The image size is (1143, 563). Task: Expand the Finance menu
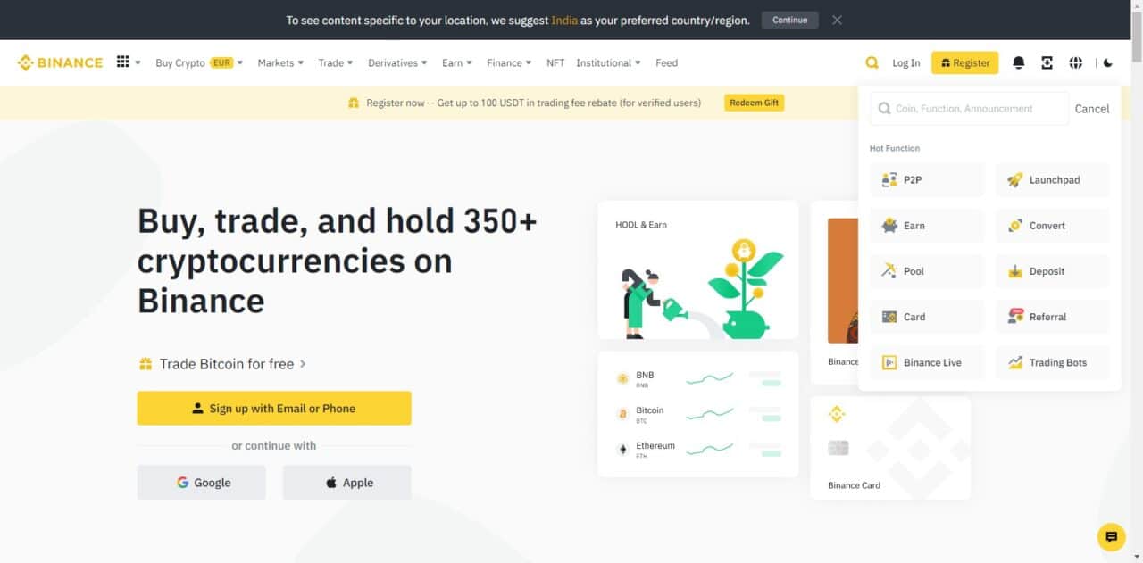pyautogui.click(x=509, y=62)
